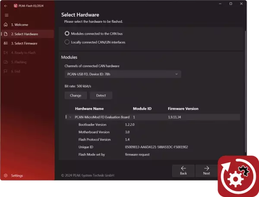This screenshot has height=197, width=259.
Task: Click 'Bit rate: 500 kbit/s' label
Action: tap(78, 86)
